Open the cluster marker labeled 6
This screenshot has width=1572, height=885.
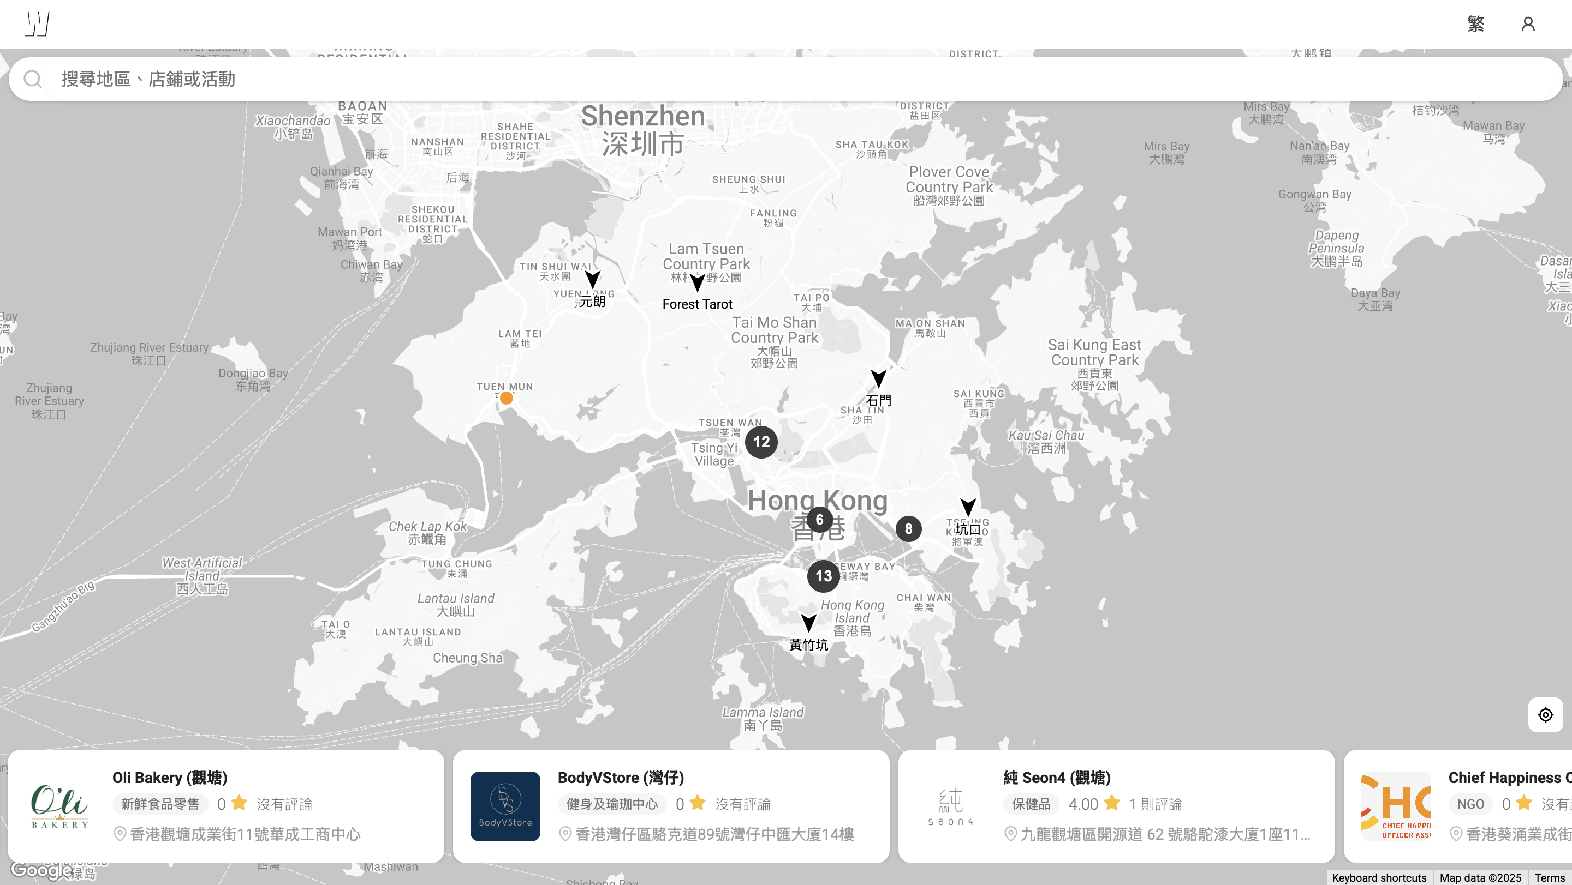point(819,519)
